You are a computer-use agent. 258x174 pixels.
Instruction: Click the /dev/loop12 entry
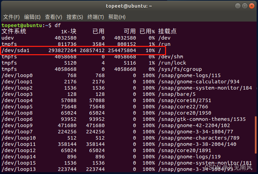(x=18, y=150)
